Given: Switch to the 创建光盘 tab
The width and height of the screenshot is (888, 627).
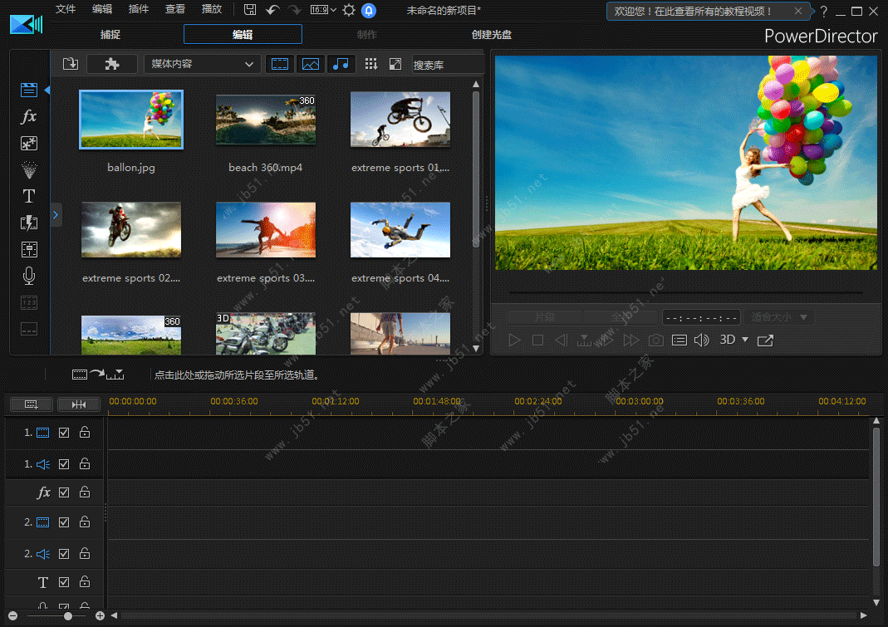Looking at the screenshot, I should tap(491, 35).
